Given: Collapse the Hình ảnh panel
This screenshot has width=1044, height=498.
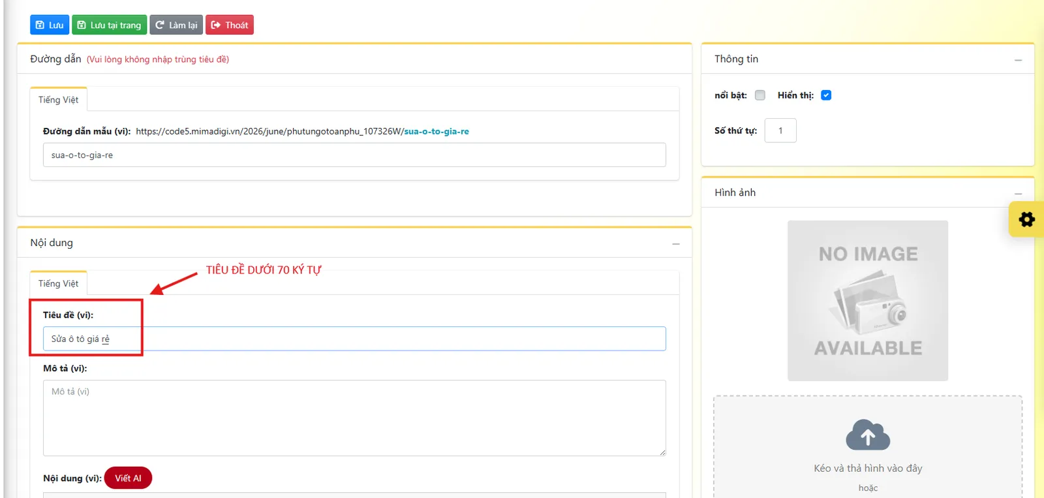Looking at the screenshot, I should click(x=1018, y=194).
